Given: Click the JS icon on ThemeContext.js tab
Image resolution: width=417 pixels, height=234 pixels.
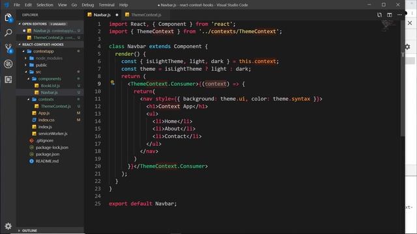Looking at the screenshot, I should coord(127,15).
